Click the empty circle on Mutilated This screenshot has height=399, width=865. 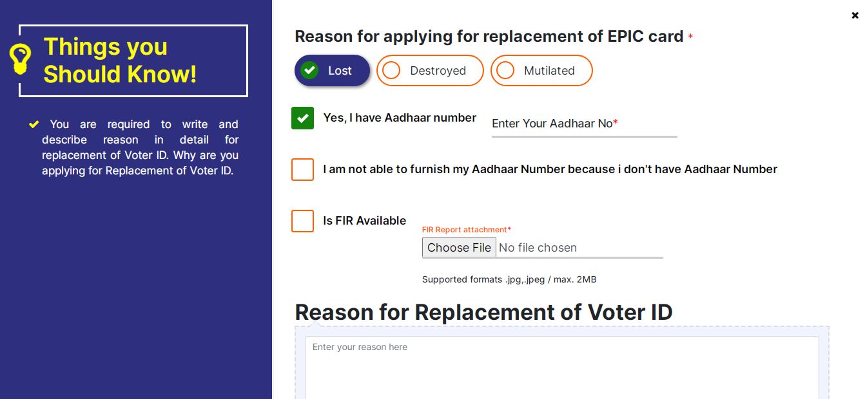505,71
